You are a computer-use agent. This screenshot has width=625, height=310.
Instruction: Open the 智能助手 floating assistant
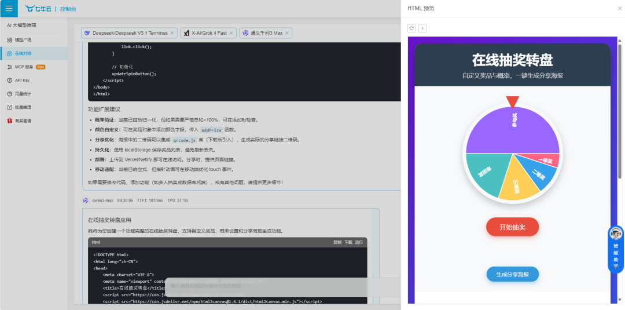616,249
